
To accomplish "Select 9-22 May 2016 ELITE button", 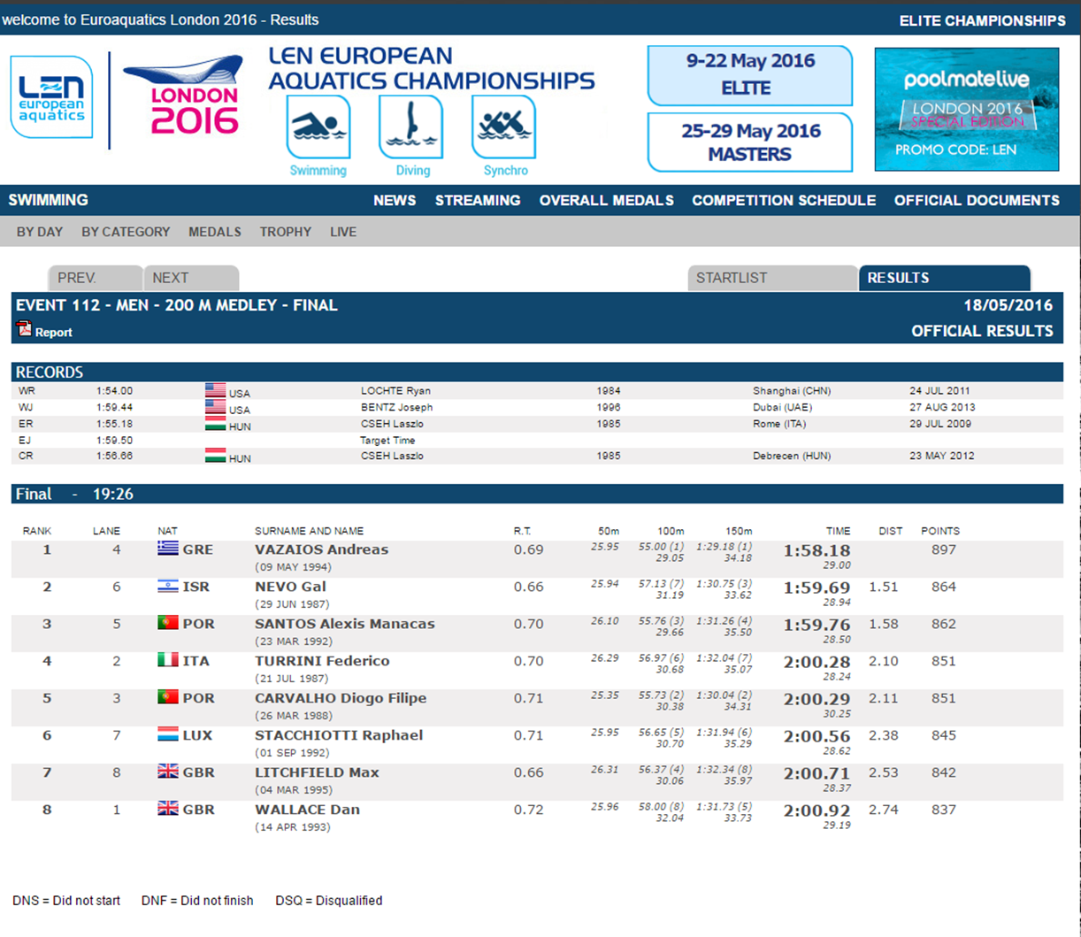I will point(750,75).
